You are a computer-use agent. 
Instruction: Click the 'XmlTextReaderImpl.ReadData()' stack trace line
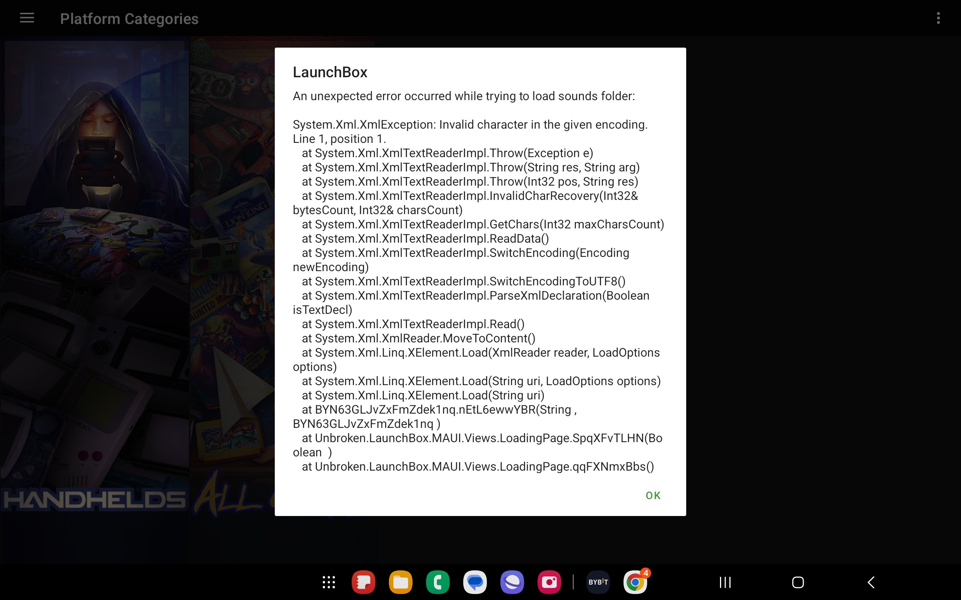[425, 238]
